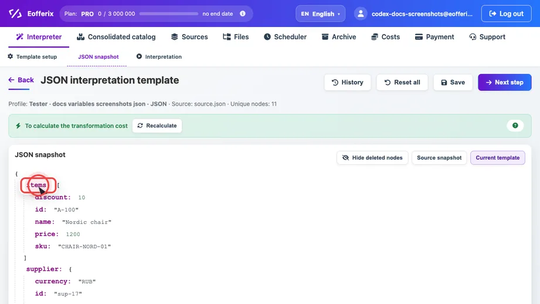Screen dimensions: 540x304
Task: Click the value "sup-17"
Action: [68, 293]
